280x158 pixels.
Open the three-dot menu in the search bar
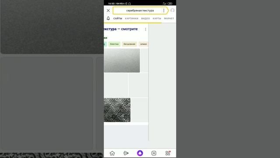click(164, 11)
